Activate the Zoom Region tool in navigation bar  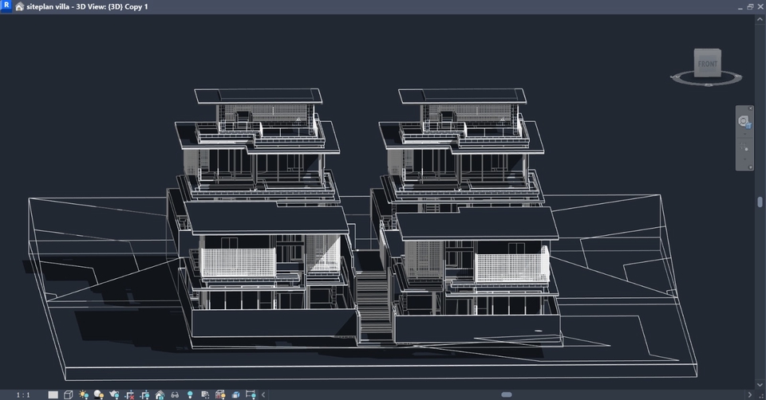744,147
